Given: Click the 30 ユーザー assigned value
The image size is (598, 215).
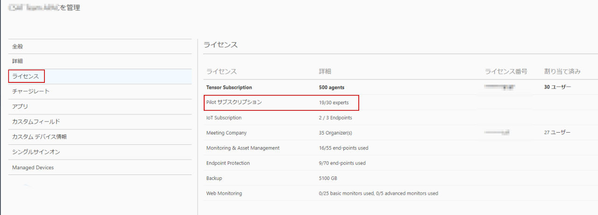Looking at the screenshot, I should tap(557, 87).
